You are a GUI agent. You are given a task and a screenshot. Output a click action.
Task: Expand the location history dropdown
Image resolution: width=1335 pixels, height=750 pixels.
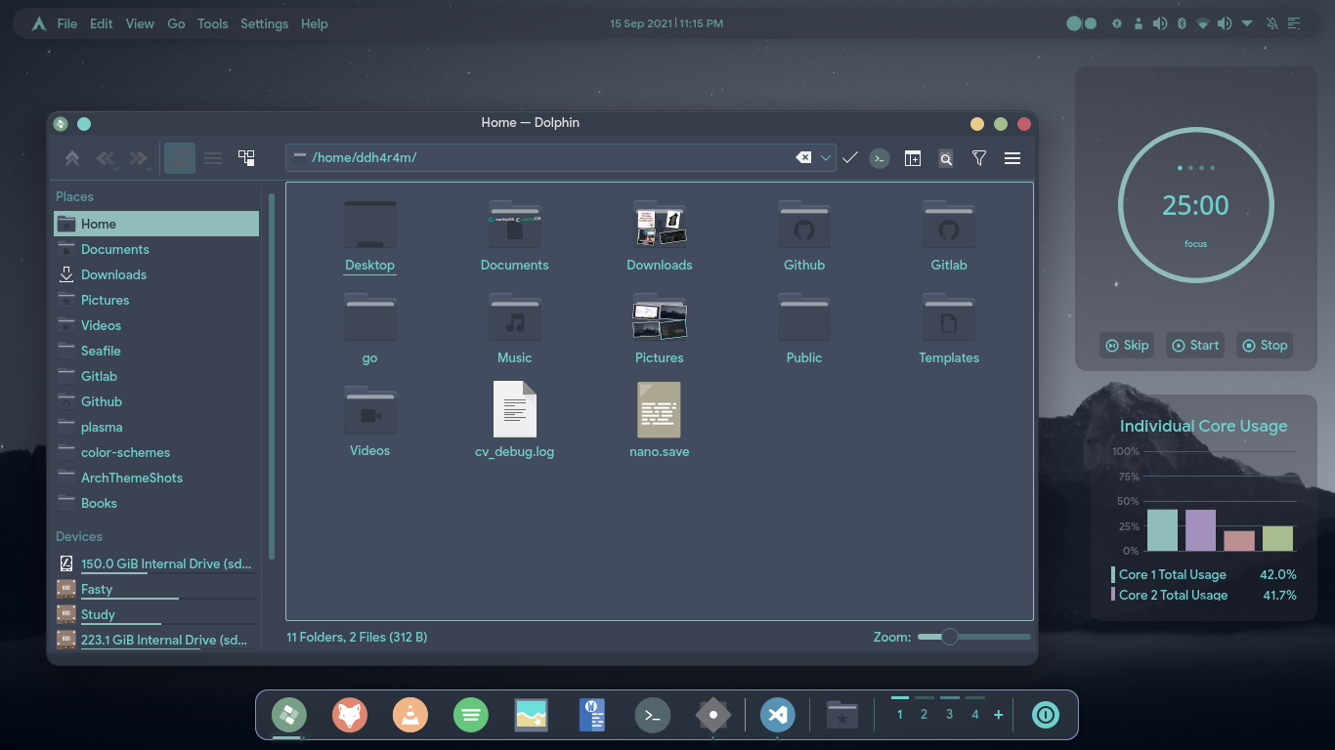pyautogui.click(x=826, y=157)
